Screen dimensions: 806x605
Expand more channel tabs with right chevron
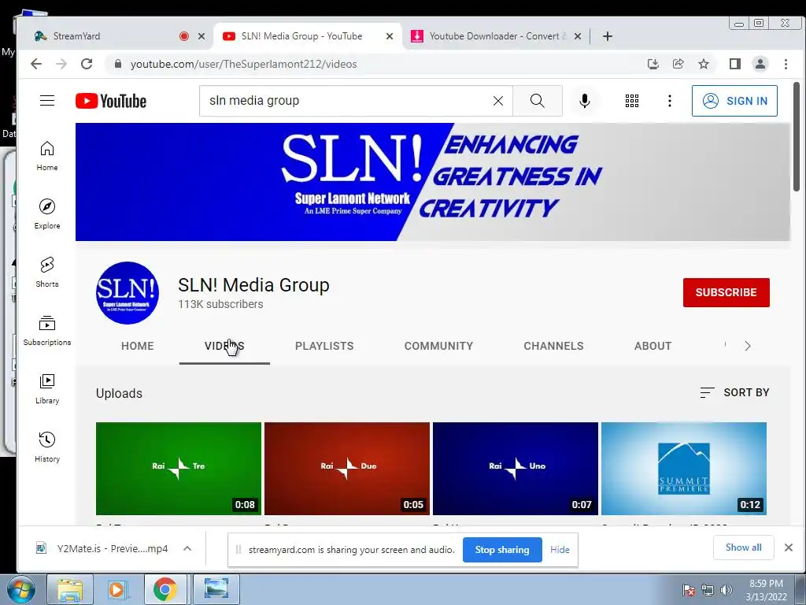click(748, 346)
